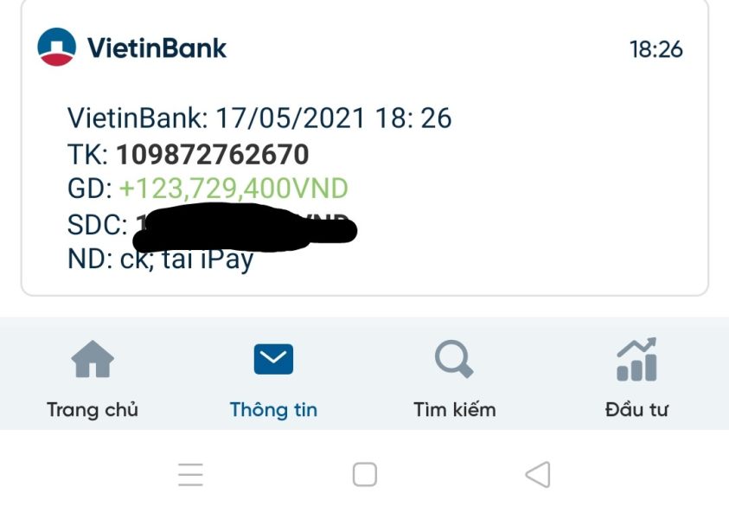Open the VietinBank notification card
The height and width of the screenshot is (519, 729).
point(365,148)
